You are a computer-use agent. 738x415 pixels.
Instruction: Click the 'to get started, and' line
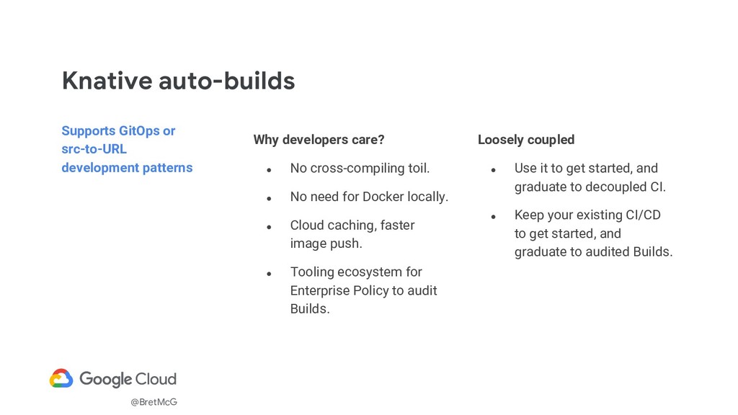pos(568,234)
